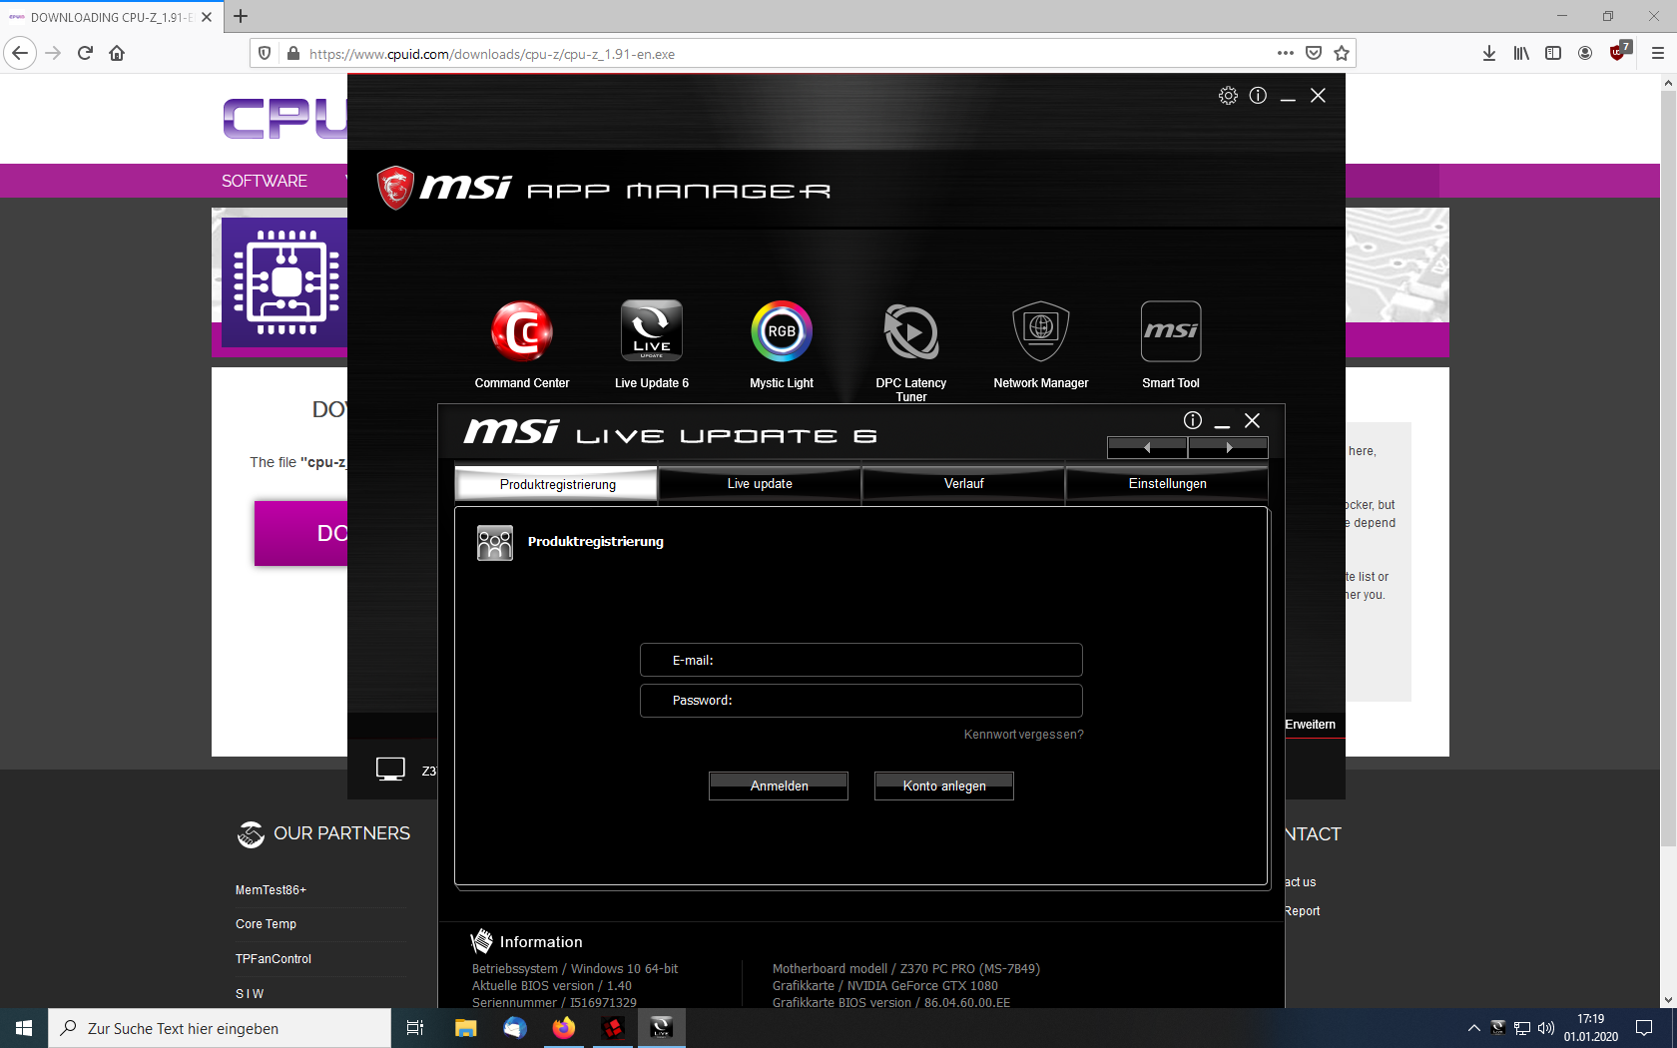Open the Windows notification center
The width and height of the screenshot is (1677, 1048).
1644,1028
